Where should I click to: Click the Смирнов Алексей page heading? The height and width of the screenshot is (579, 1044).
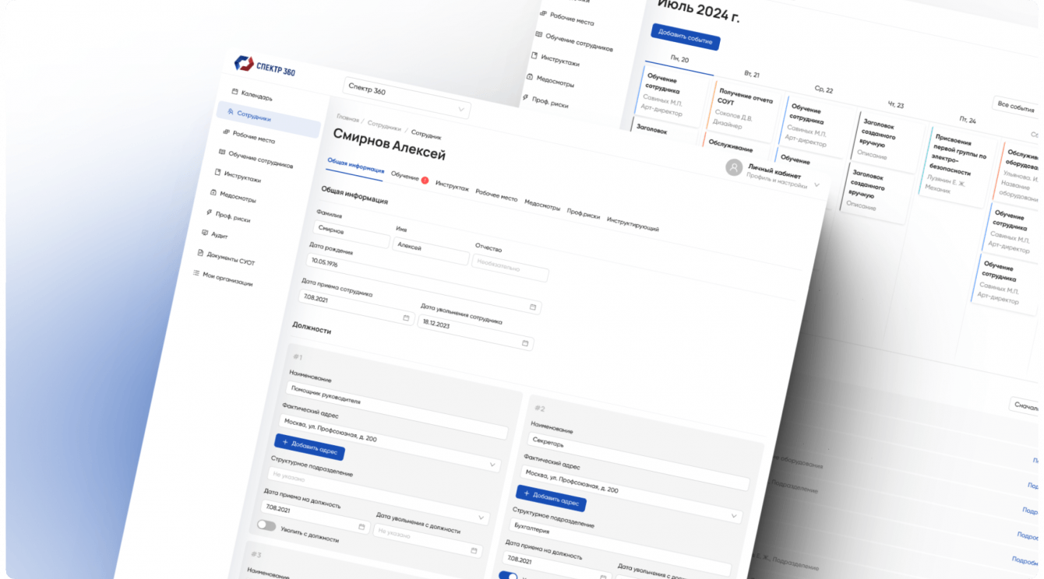[390, 144]
